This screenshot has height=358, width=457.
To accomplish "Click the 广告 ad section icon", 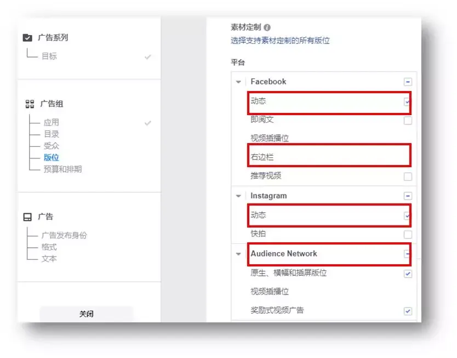I will (x=27, y=217).
